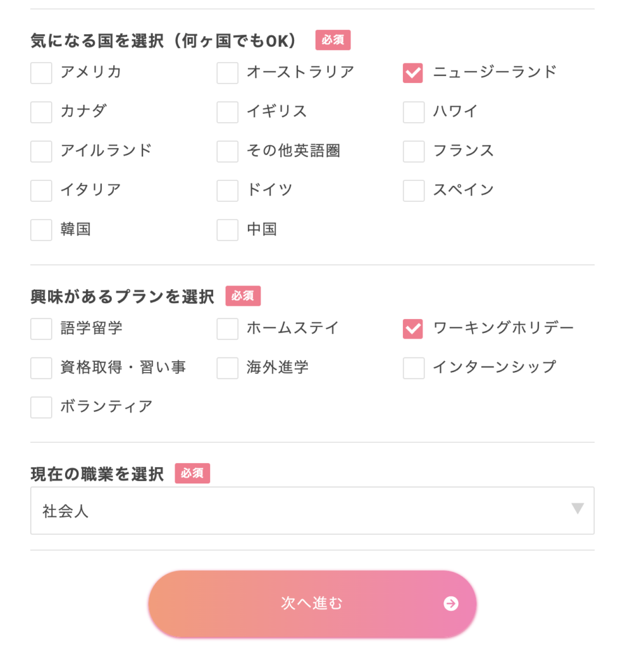Check the 中国 checkbox
The width and height of the screenshot is (618, 648).
[x=227, y=230]
